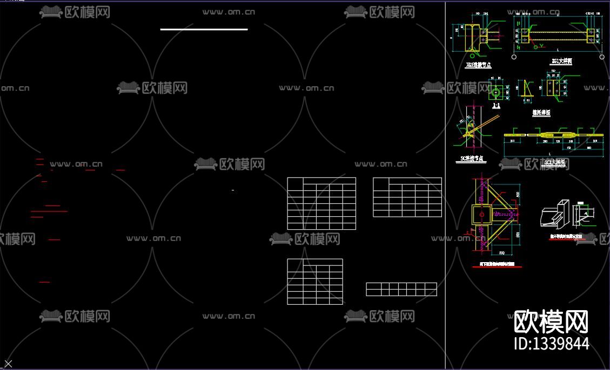Select the upper-right white table
The image size is (610, 370).
pos(407,197)
